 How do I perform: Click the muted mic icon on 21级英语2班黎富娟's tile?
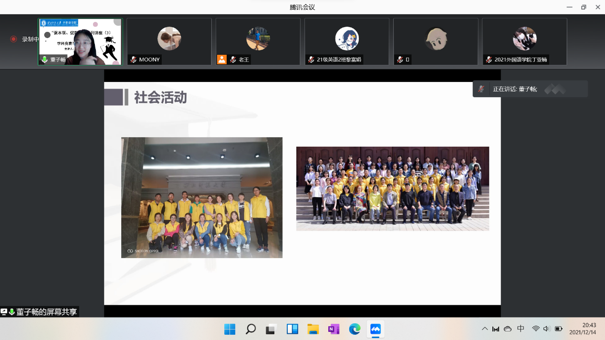pyautogui.click(x=311, y=60)
